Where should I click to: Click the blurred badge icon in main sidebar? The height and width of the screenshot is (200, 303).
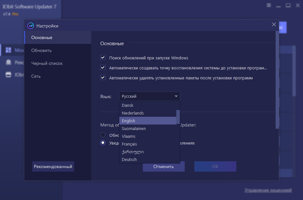point(8,62)
